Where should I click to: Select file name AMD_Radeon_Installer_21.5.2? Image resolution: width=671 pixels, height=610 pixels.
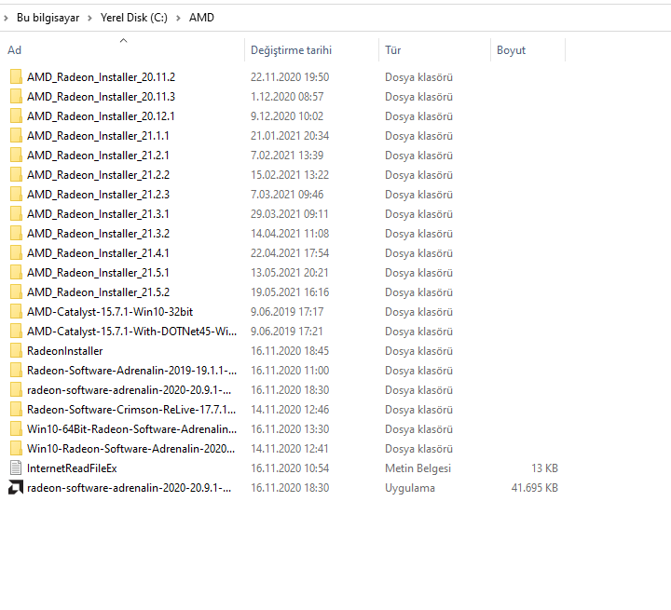(99, 292)
